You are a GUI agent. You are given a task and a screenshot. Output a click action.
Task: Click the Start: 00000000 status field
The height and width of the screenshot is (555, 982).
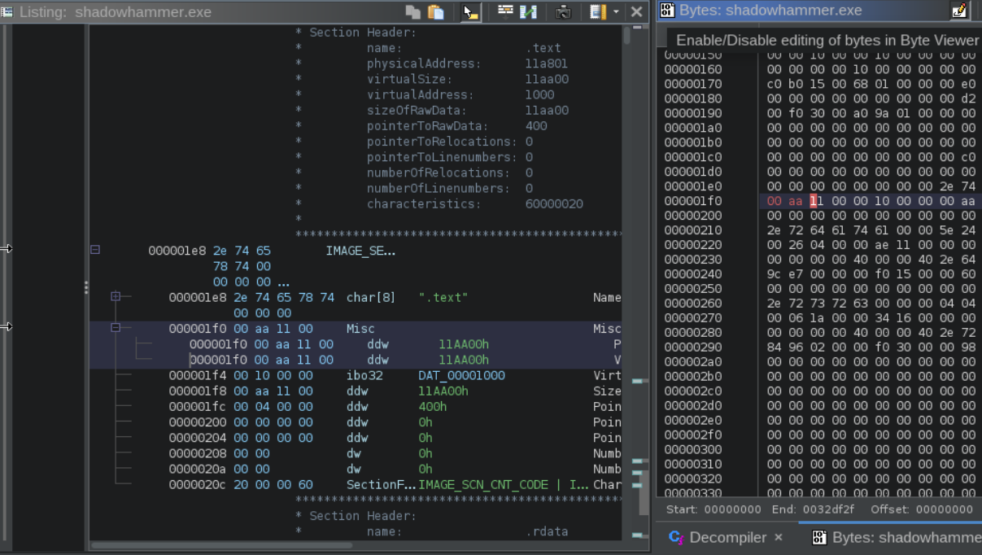tap(714, 509)
